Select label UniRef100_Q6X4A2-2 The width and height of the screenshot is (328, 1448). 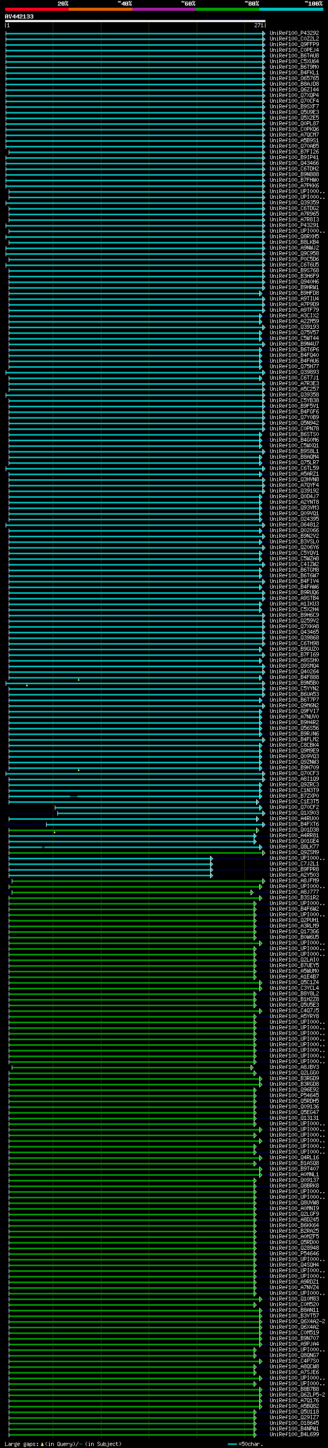point(298,1322)
